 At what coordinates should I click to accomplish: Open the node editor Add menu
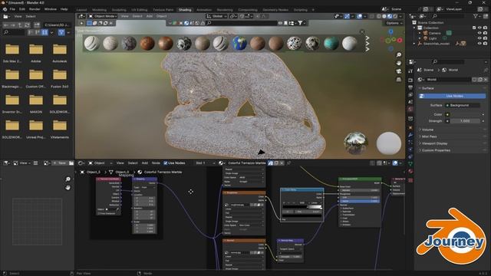[145, 163]
